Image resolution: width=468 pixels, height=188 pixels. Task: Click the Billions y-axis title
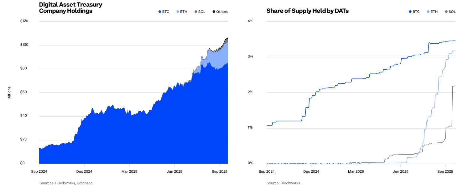pos(9,93)
